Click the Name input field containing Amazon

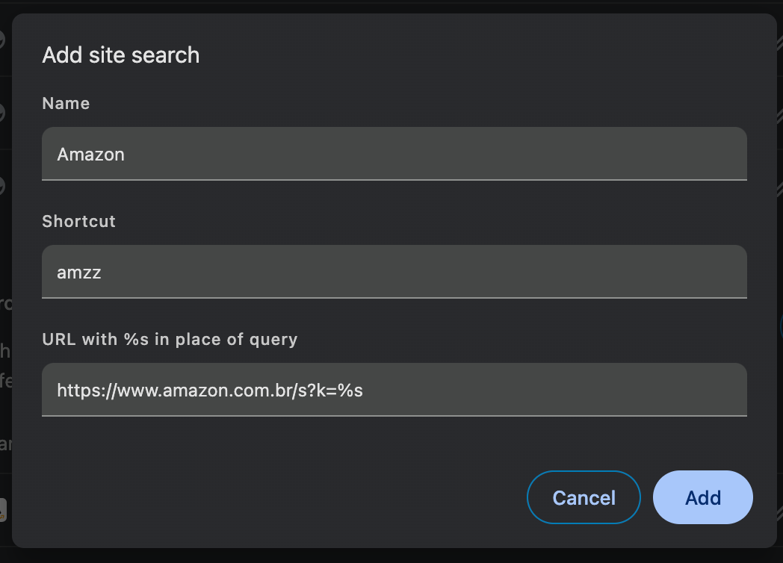click(x=394, y=154)
